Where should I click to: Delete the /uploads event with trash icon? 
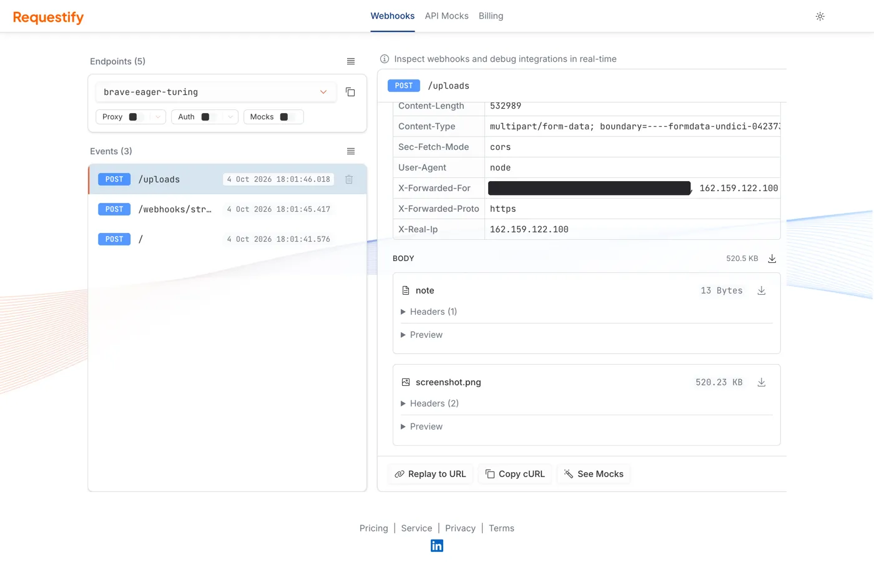point(349,179)
